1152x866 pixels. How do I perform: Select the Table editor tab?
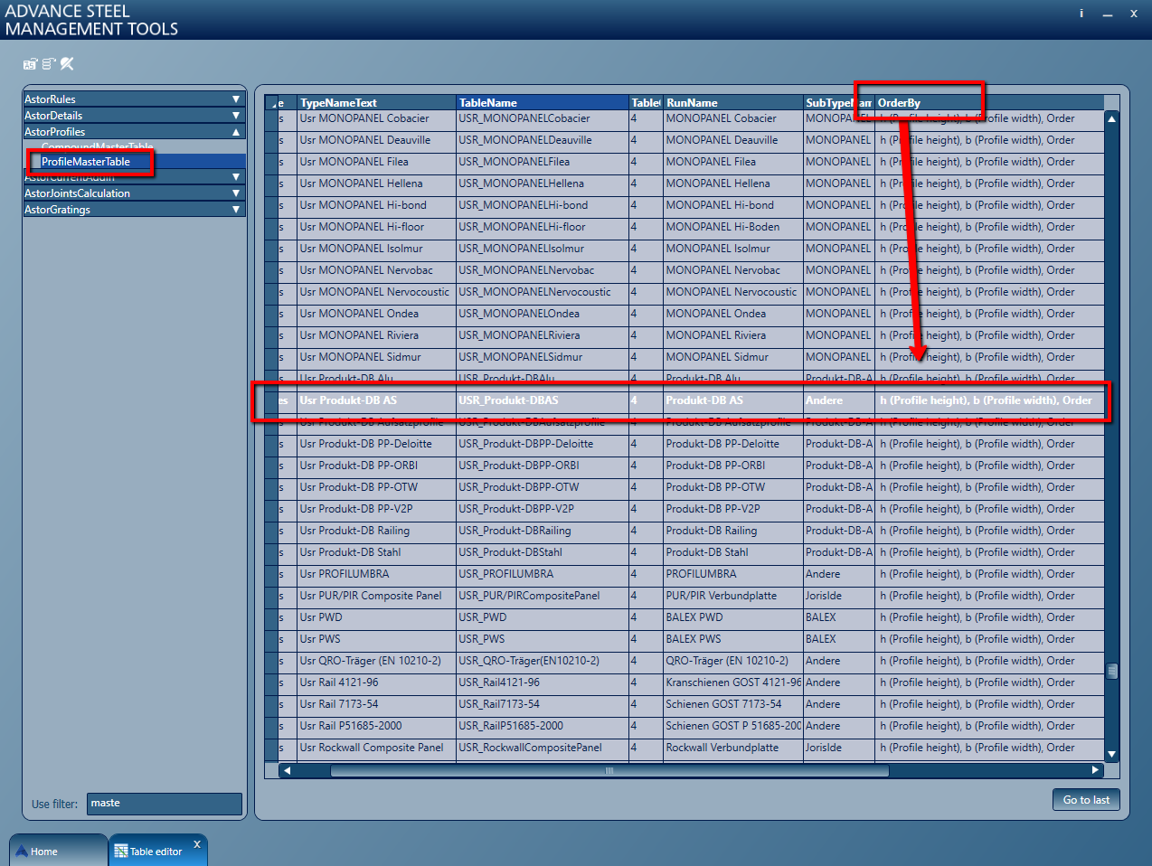156,850
